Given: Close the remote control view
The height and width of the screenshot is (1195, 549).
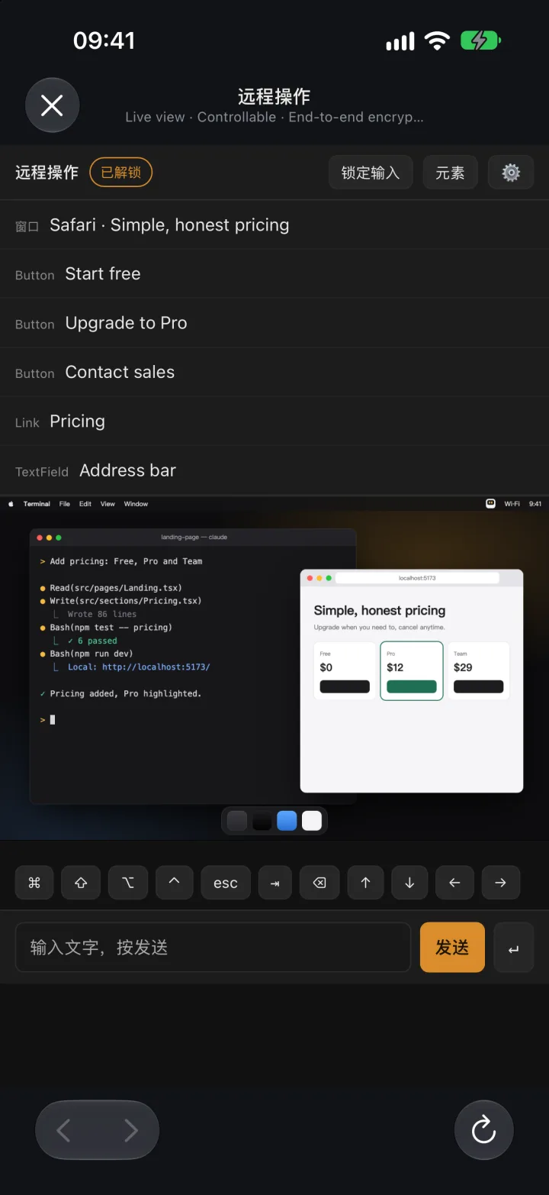Looking at the screenshot, I should [52, 105].
